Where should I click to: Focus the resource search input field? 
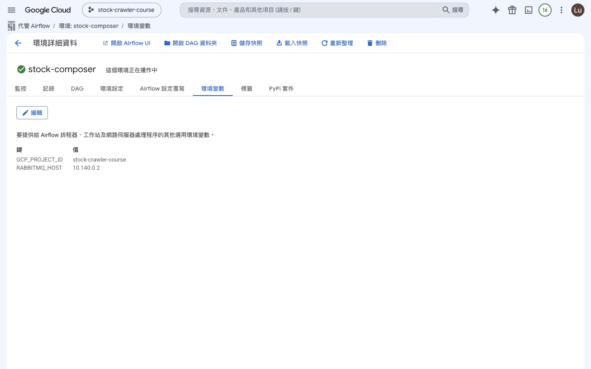point(310,10)
